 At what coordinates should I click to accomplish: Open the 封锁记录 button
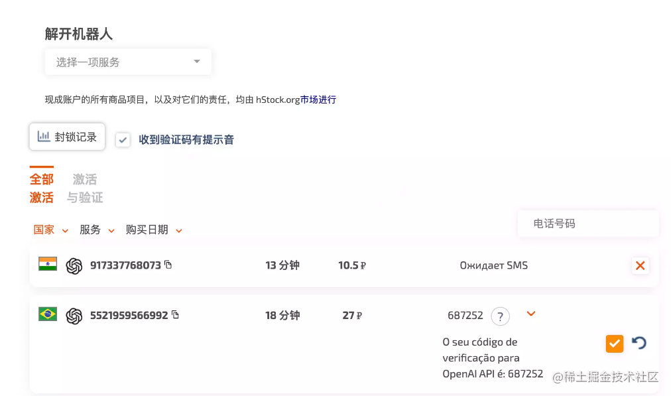click(x=67, y=137)
